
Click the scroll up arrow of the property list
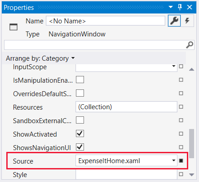[191, 69]
